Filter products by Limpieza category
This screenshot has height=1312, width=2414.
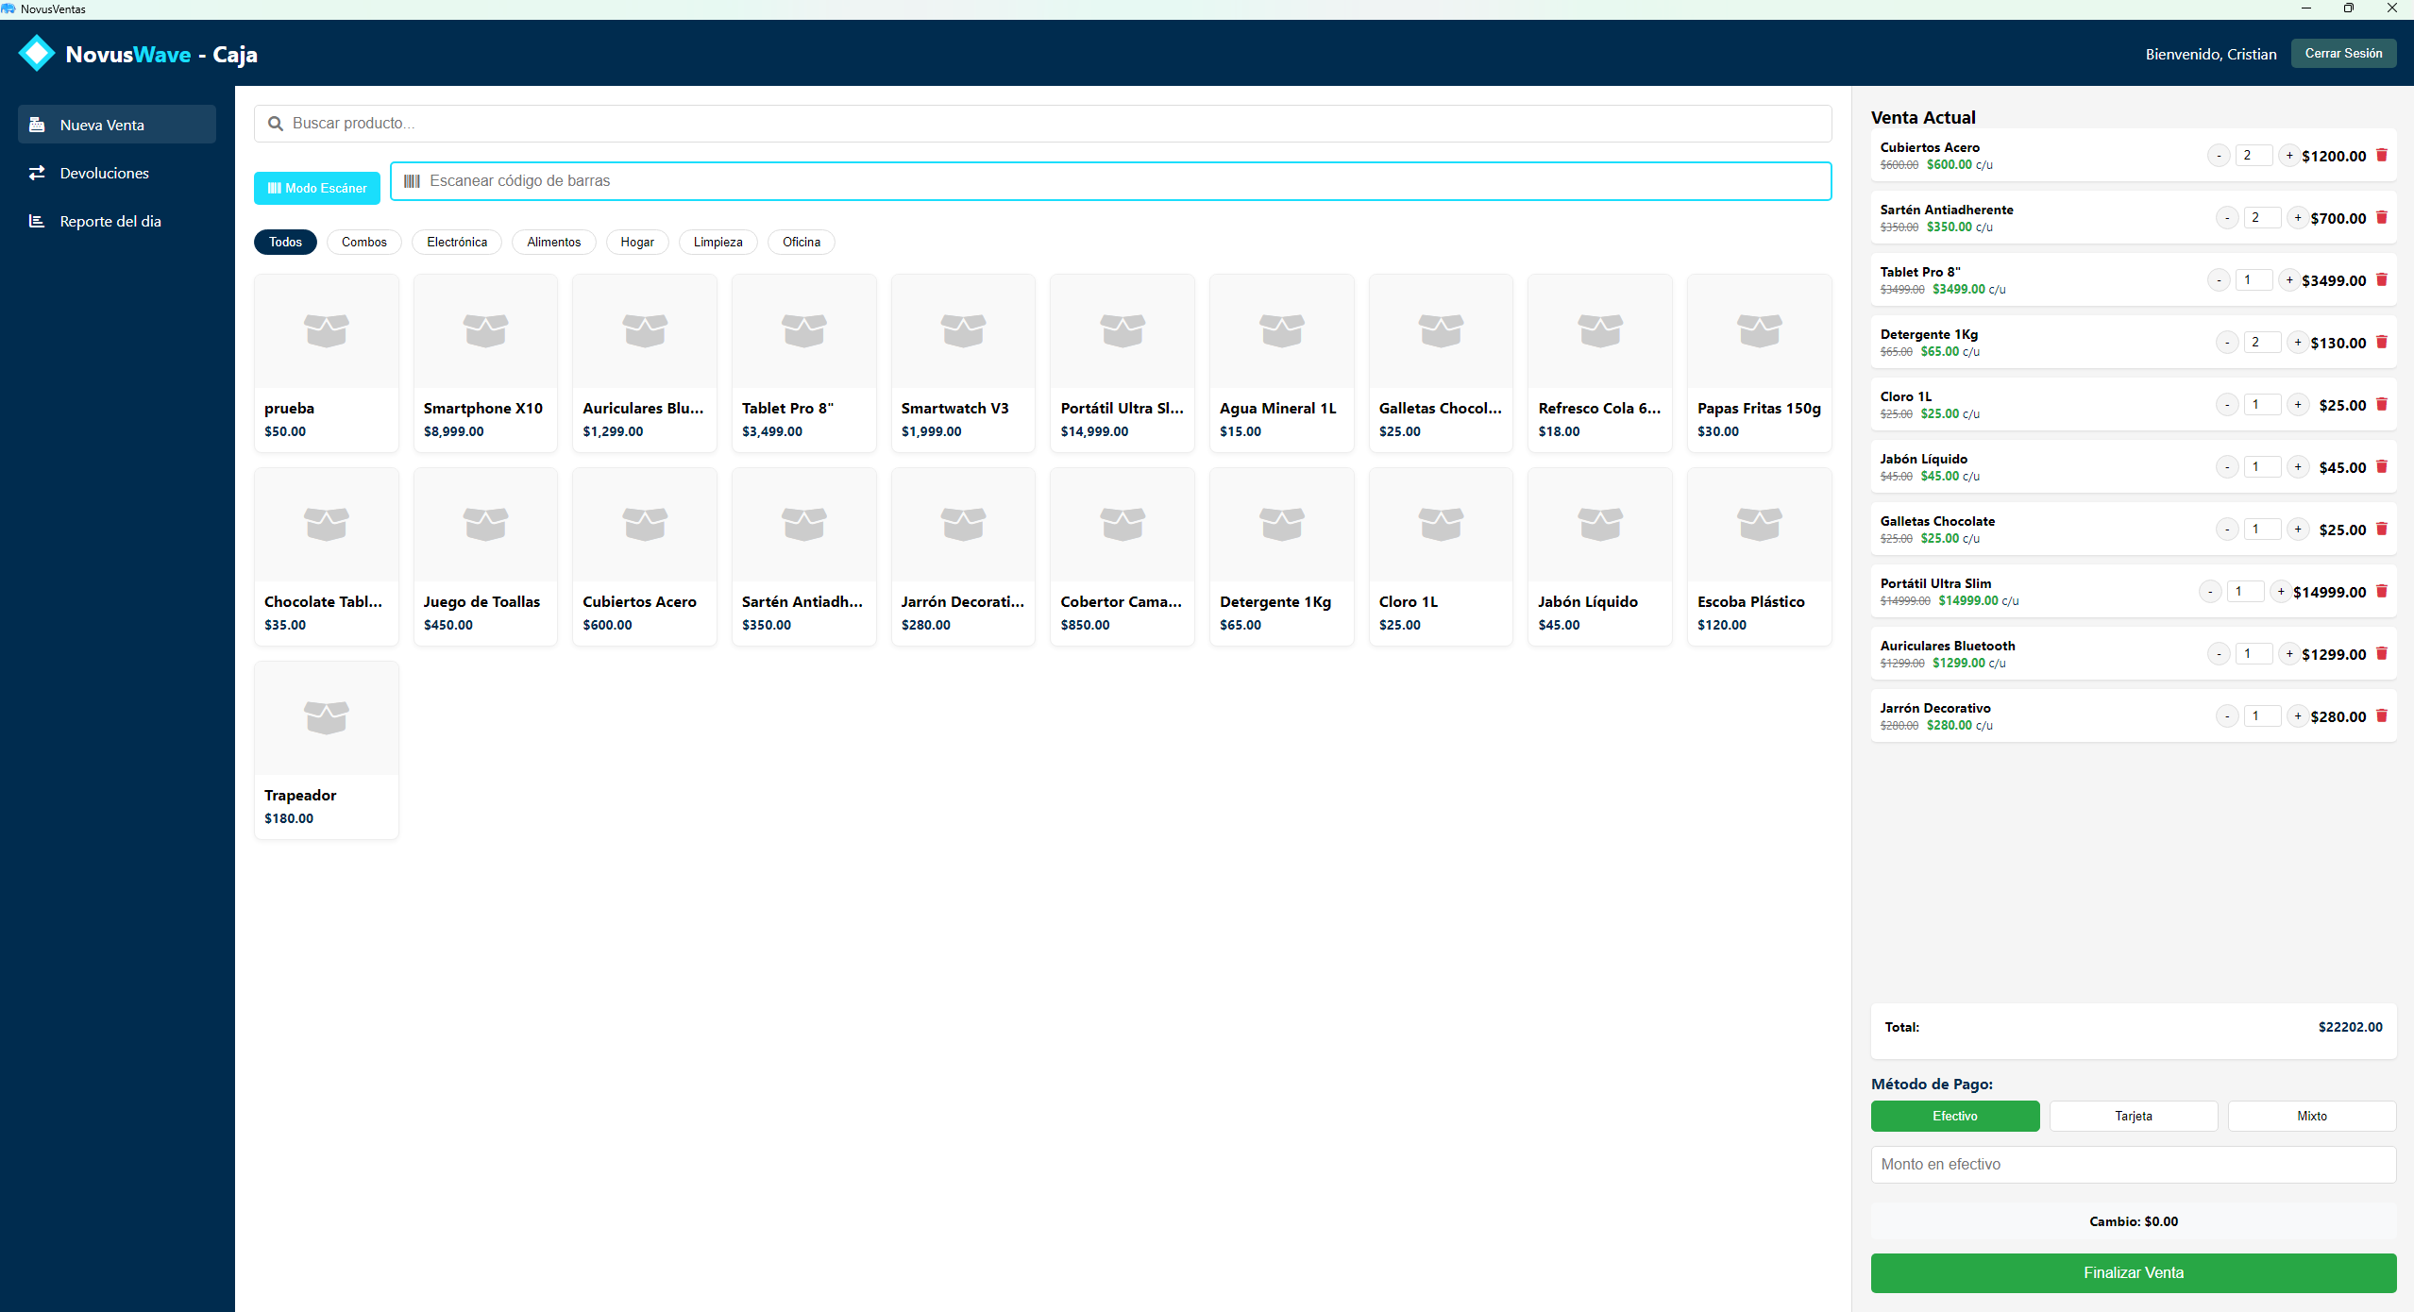(717, 242)
